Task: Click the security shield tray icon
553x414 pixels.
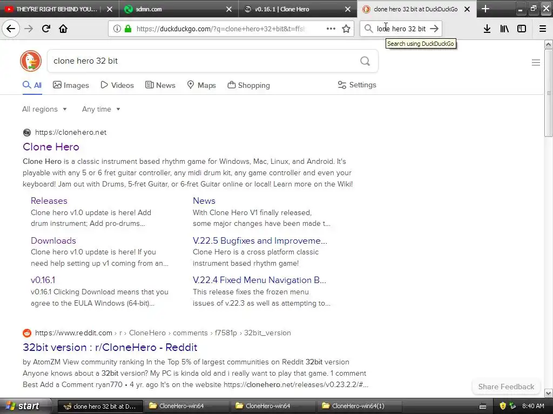Action: click(503, 406)
